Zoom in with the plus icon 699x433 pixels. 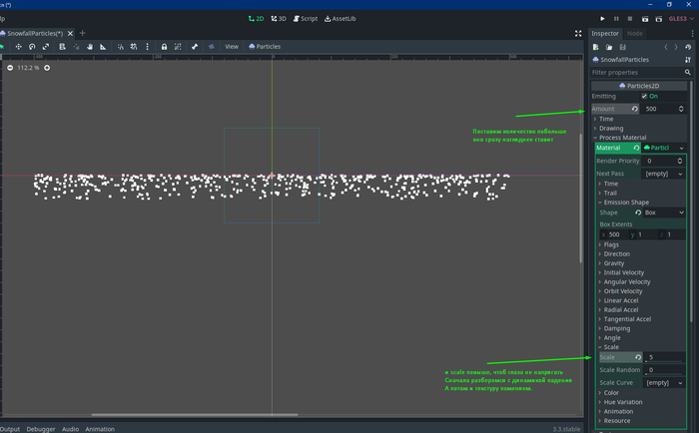47,68
